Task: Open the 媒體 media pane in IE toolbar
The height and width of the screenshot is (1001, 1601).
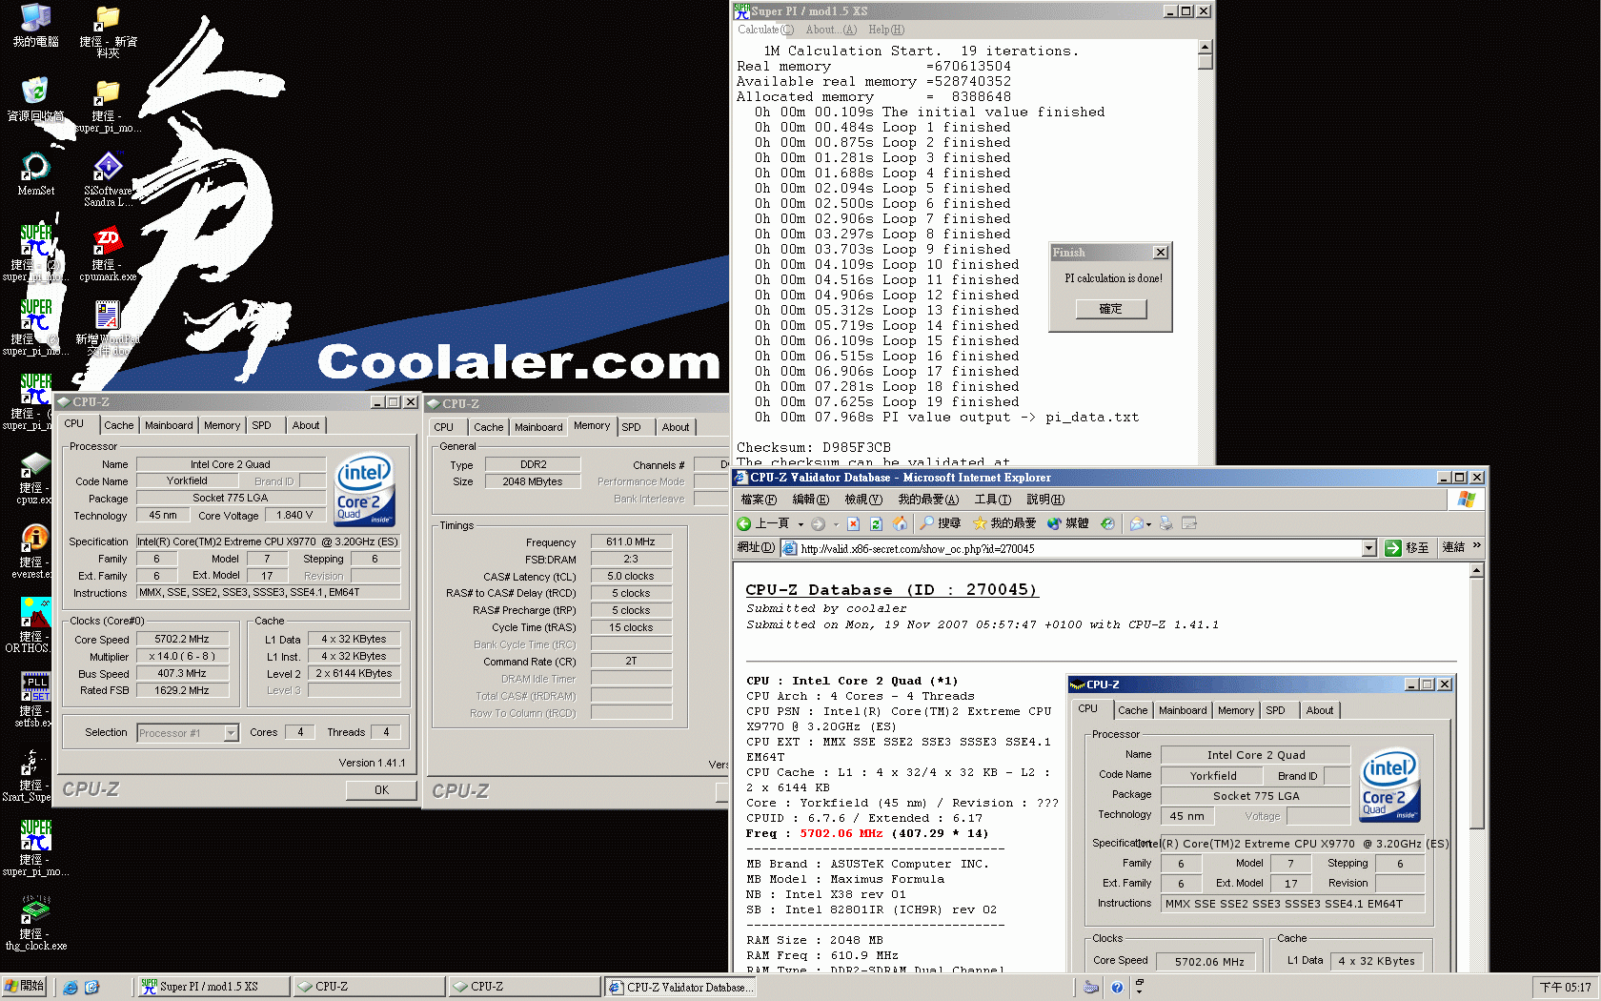Action: click(x=1068, y=523)
